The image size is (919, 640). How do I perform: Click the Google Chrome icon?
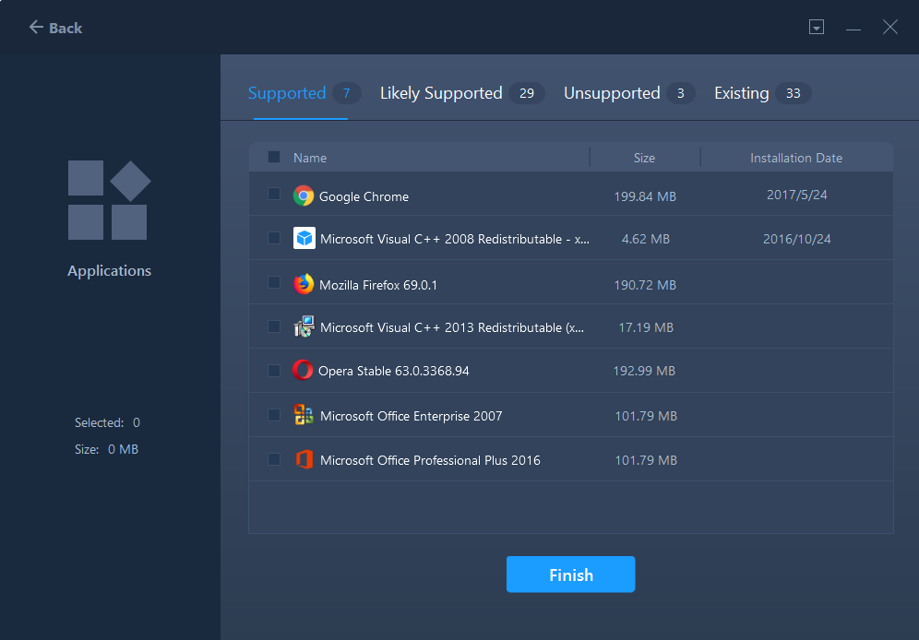pyautogui.click(x=304, y=196)
